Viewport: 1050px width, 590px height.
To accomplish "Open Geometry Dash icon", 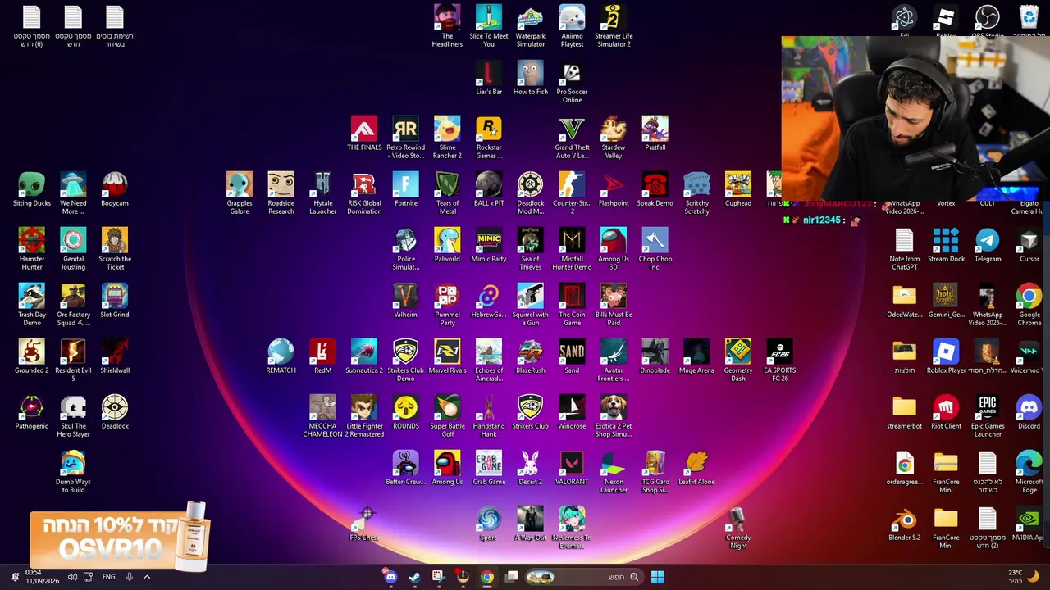I will click(x=738, y=361).
